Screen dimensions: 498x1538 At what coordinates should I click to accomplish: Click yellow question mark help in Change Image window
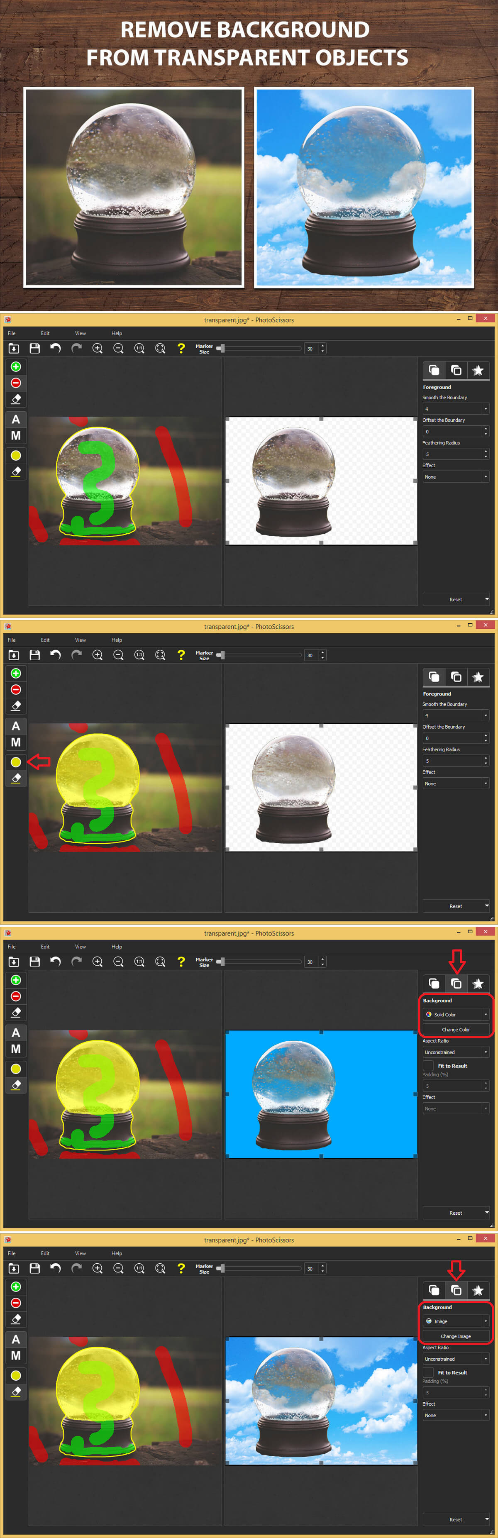point(181,1268)
